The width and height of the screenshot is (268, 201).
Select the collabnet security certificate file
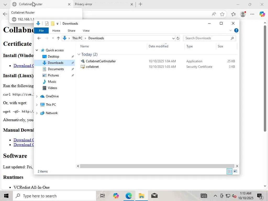pyautogui.click(x=92, y=67)
